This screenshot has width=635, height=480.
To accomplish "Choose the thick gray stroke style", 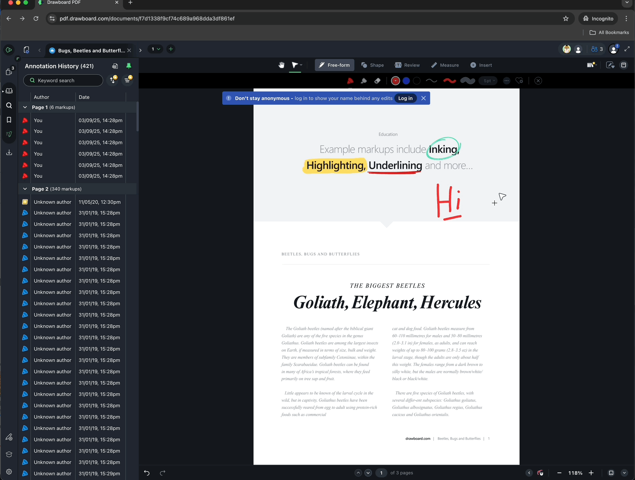I will [x=468, y=81].
